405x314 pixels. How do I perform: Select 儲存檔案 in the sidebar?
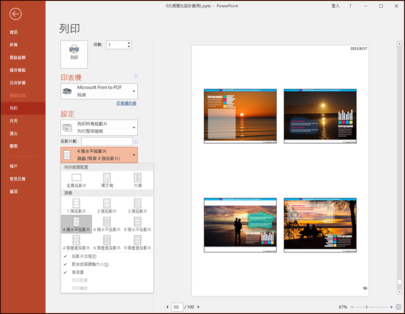click(23, 70)
